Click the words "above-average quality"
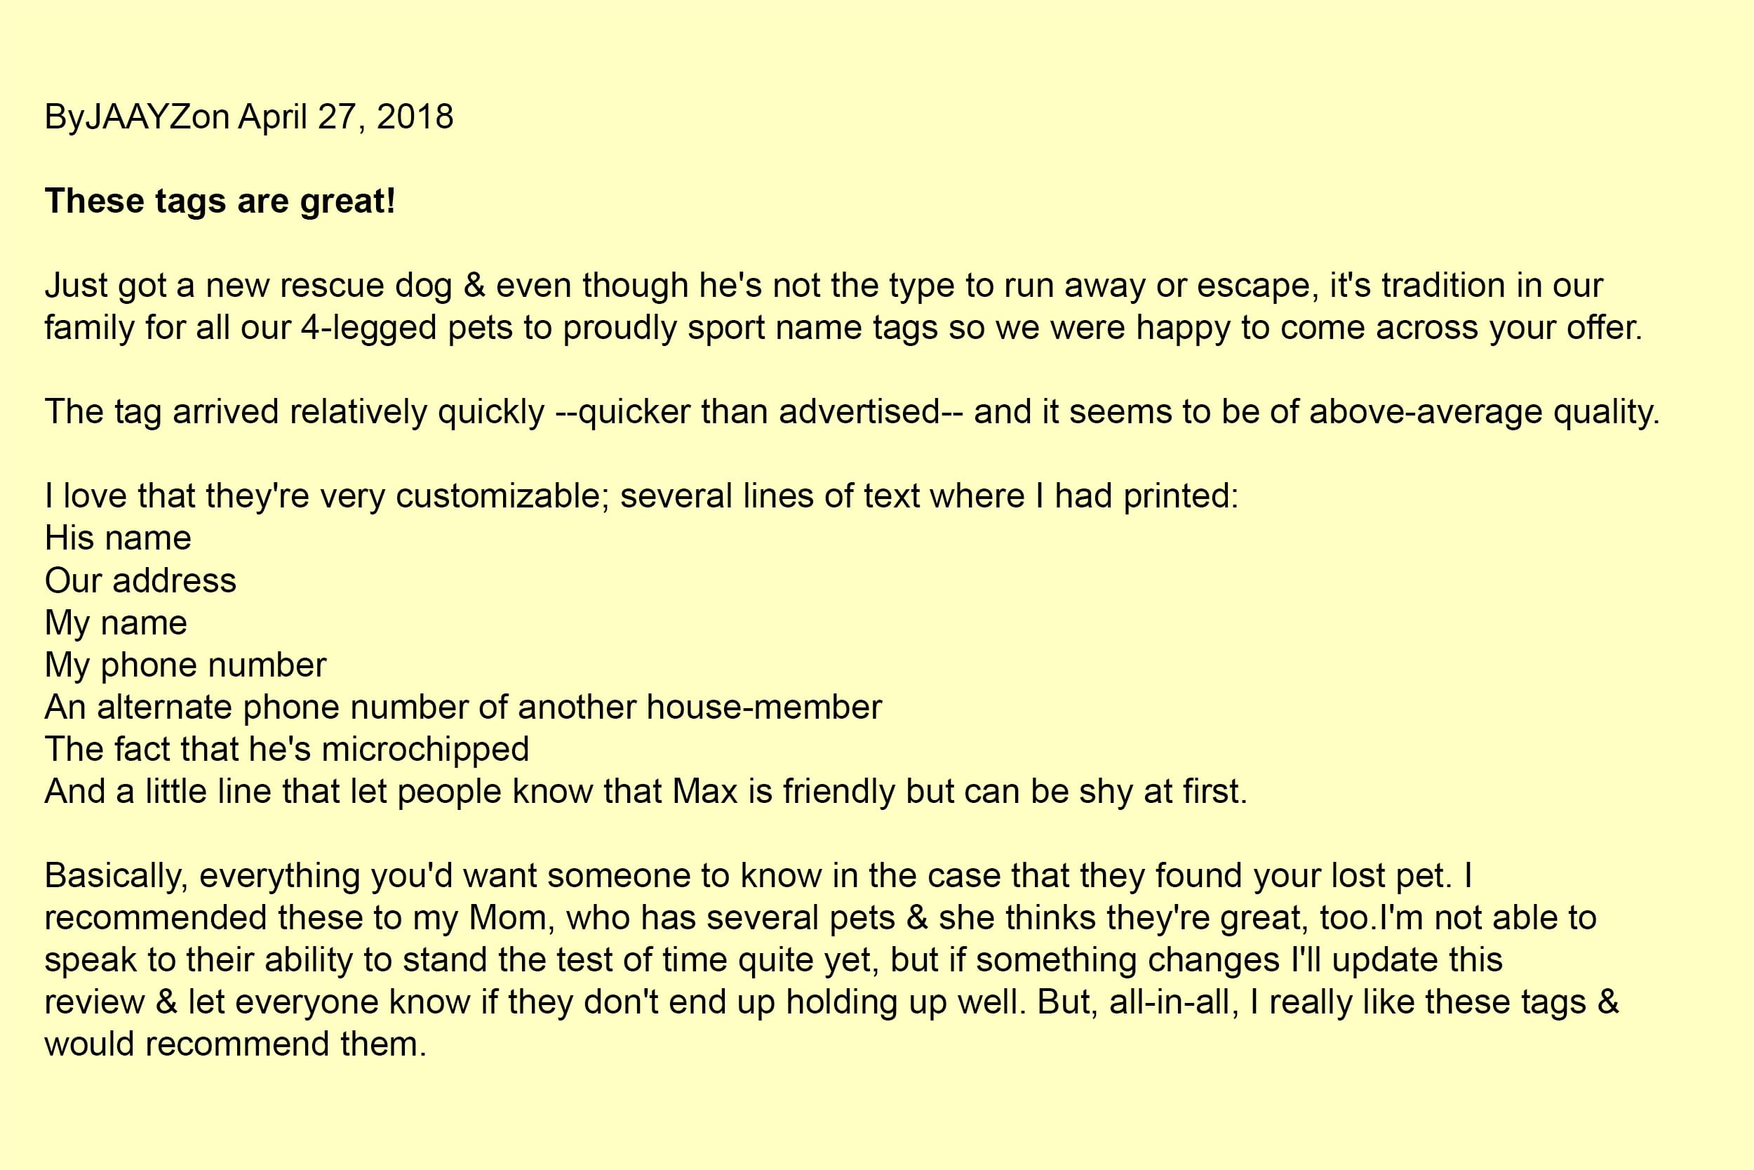This screenshot has height=1170, width=1754. pyautogui.click(x=1482, y=412)
